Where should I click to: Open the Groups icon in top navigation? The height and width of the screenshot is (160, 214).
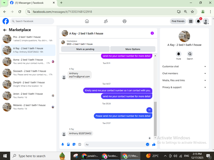[125, 21]
